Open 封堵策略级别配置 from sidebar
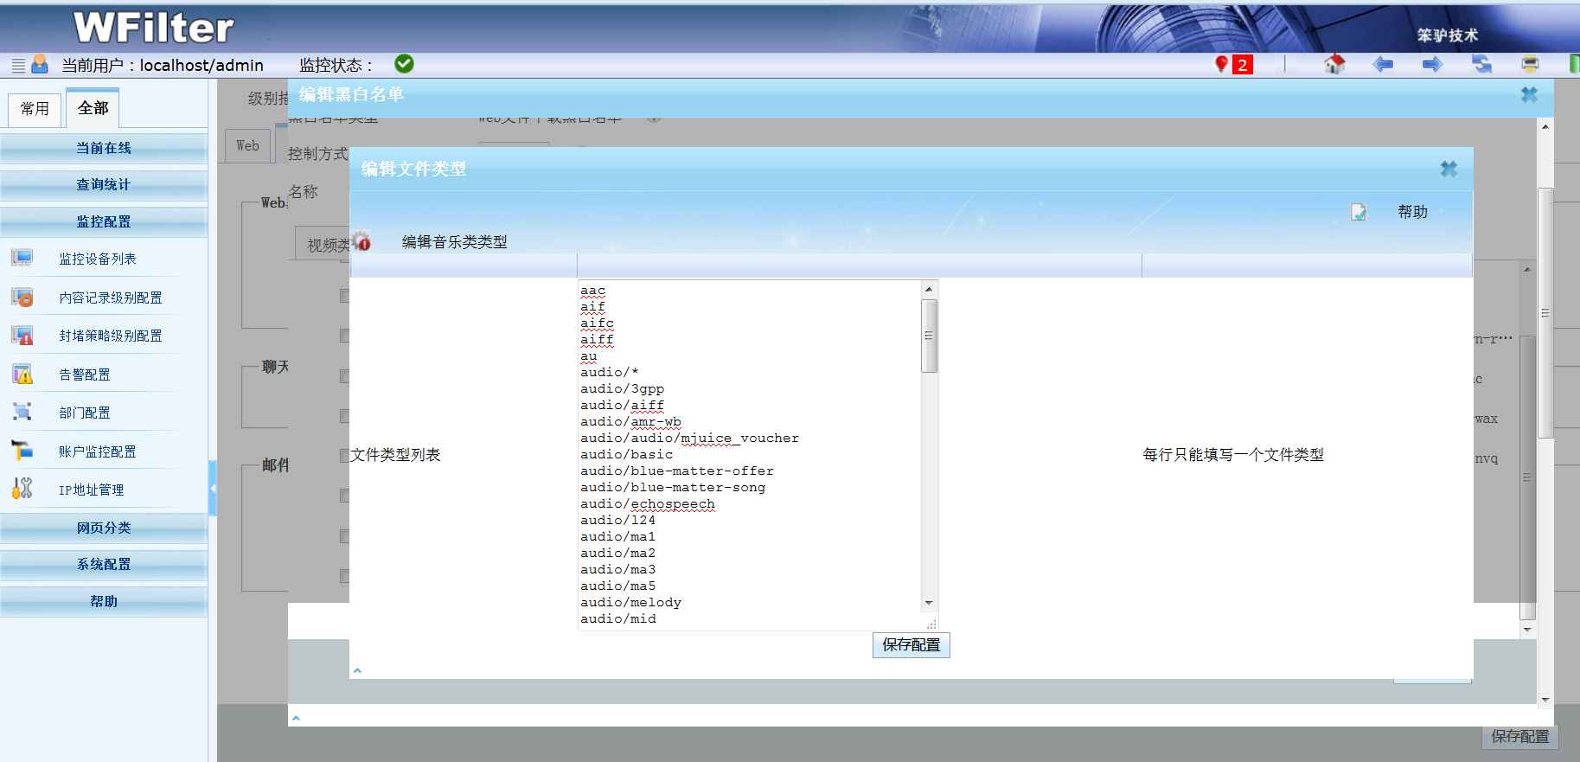The height and width of the screenshot is (762, 1580). [x=110, y=336]
